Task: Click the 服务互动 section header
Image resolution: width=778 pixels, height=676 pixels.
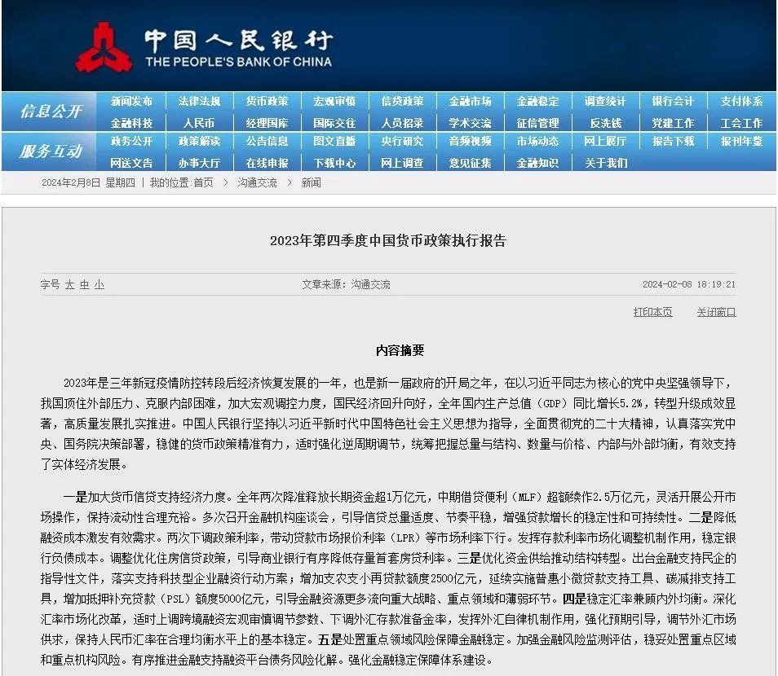Action: click(51, 151)
